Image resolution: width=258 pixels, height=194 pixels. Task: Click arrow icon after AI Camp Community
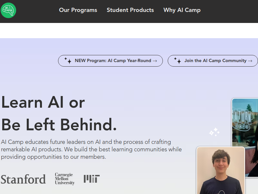(250, 61)
